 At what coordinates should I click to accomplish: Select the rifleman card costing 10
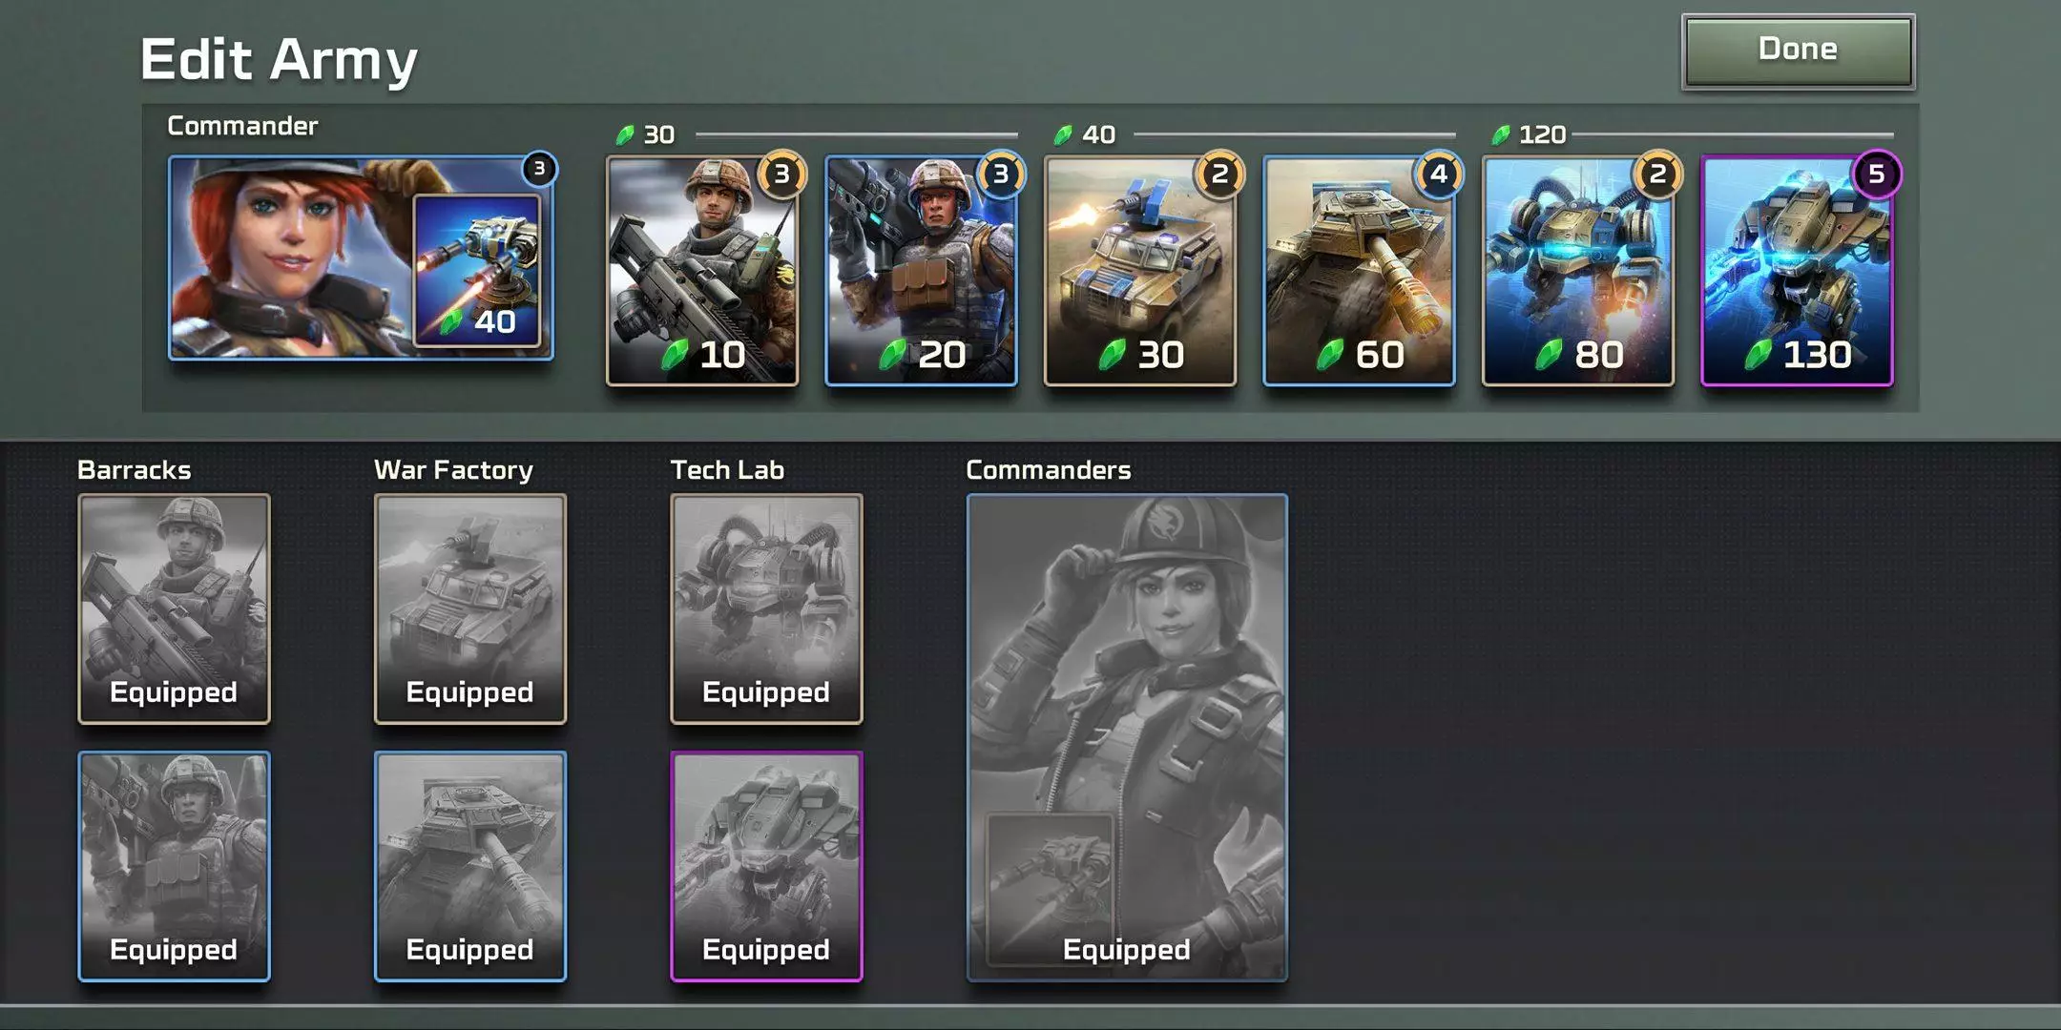(702, 271)
